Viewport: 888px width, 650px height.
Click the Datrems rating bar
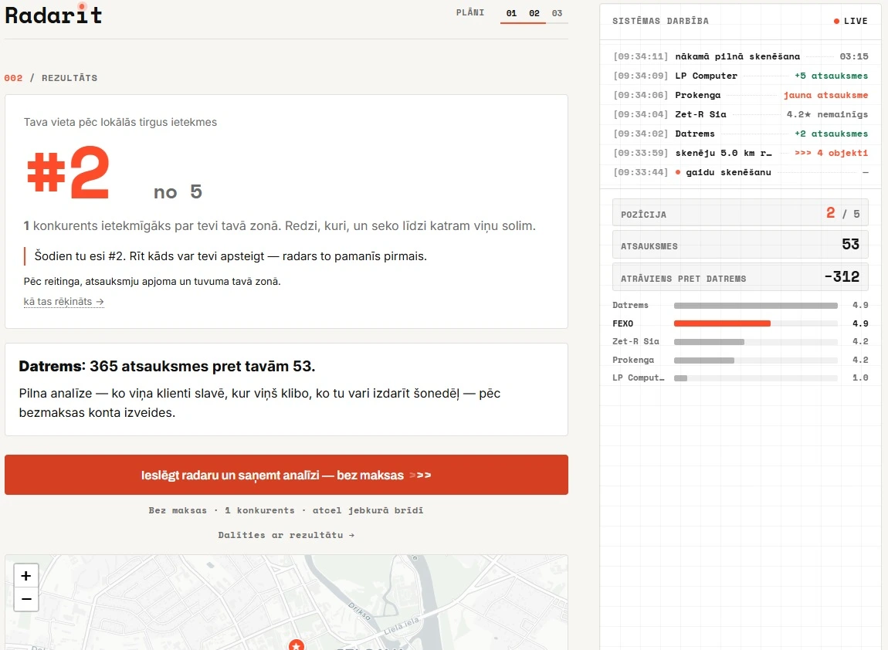pyautogui.click(x=755, y=306)
